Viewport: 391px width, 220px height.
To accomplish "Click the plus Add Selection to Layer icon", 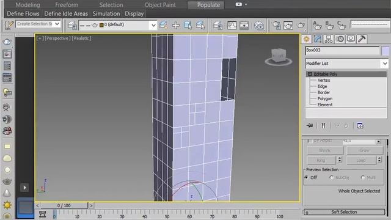I will [176, 25].
